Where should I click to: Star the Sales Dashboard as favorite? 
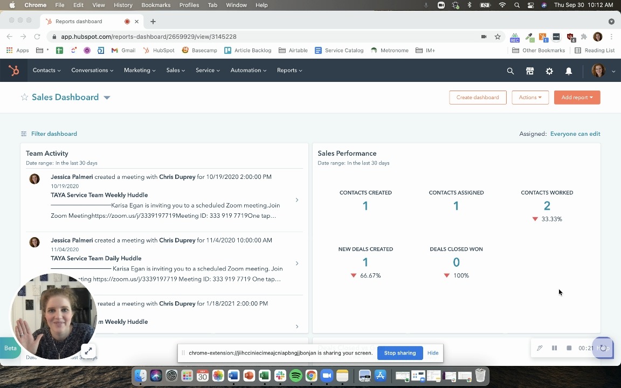(24, 98)
